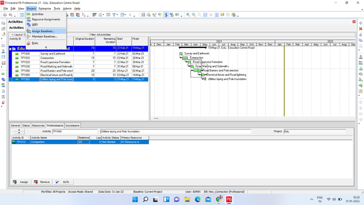This screenshot has height=205, width=364.
Task: Open Risks icon in left sidebar
Action: (x=3, y=102)
